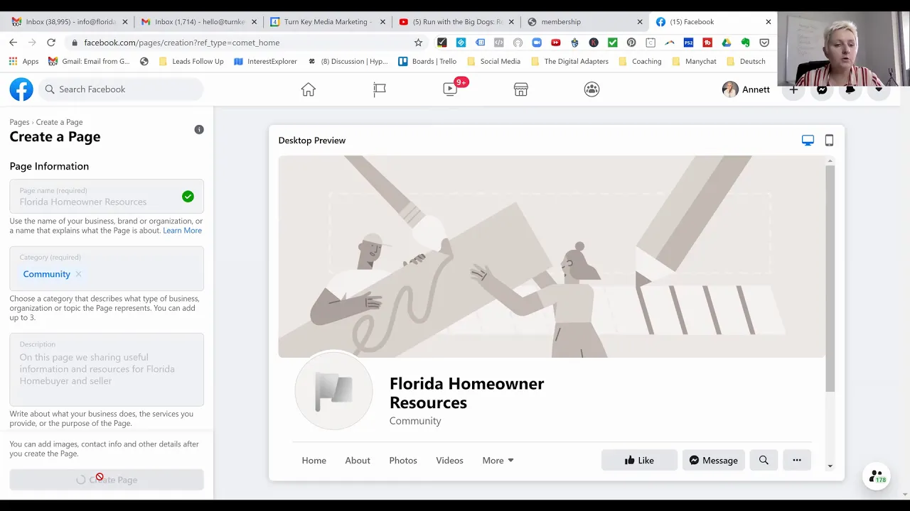
Task: Close the (15) Facebook tab
Action: click(768, 22)
